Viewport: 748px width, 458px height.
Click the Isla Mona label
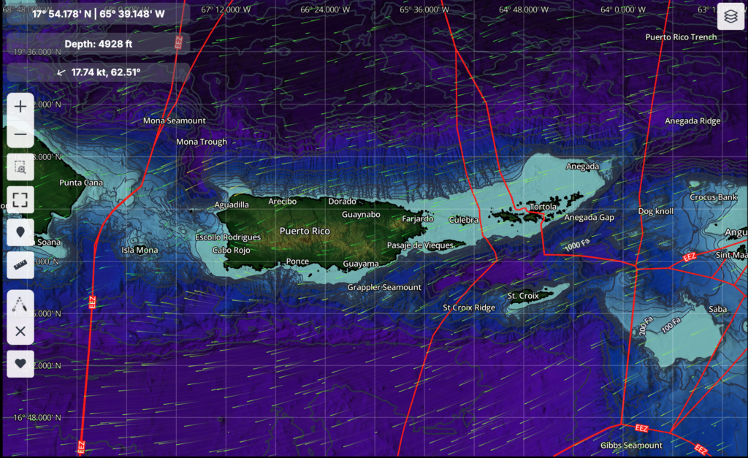(x=140, y=250)
